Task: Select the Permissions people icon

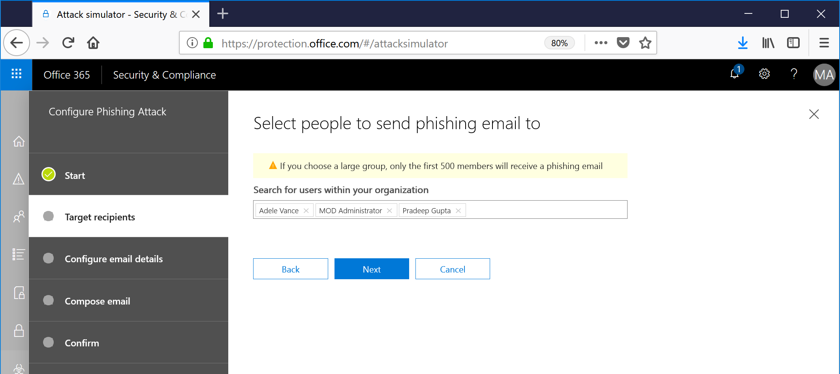Action: pos(18,216)
